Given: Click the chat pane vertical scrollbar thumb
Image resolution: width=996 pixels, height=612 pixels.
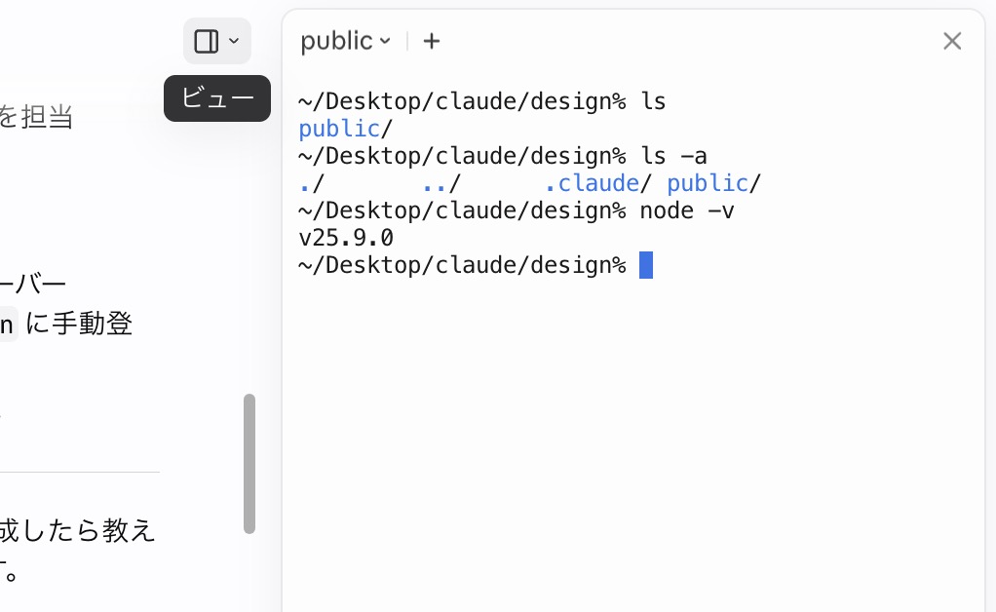Looking at the screenshot, I should click(249, 464).
